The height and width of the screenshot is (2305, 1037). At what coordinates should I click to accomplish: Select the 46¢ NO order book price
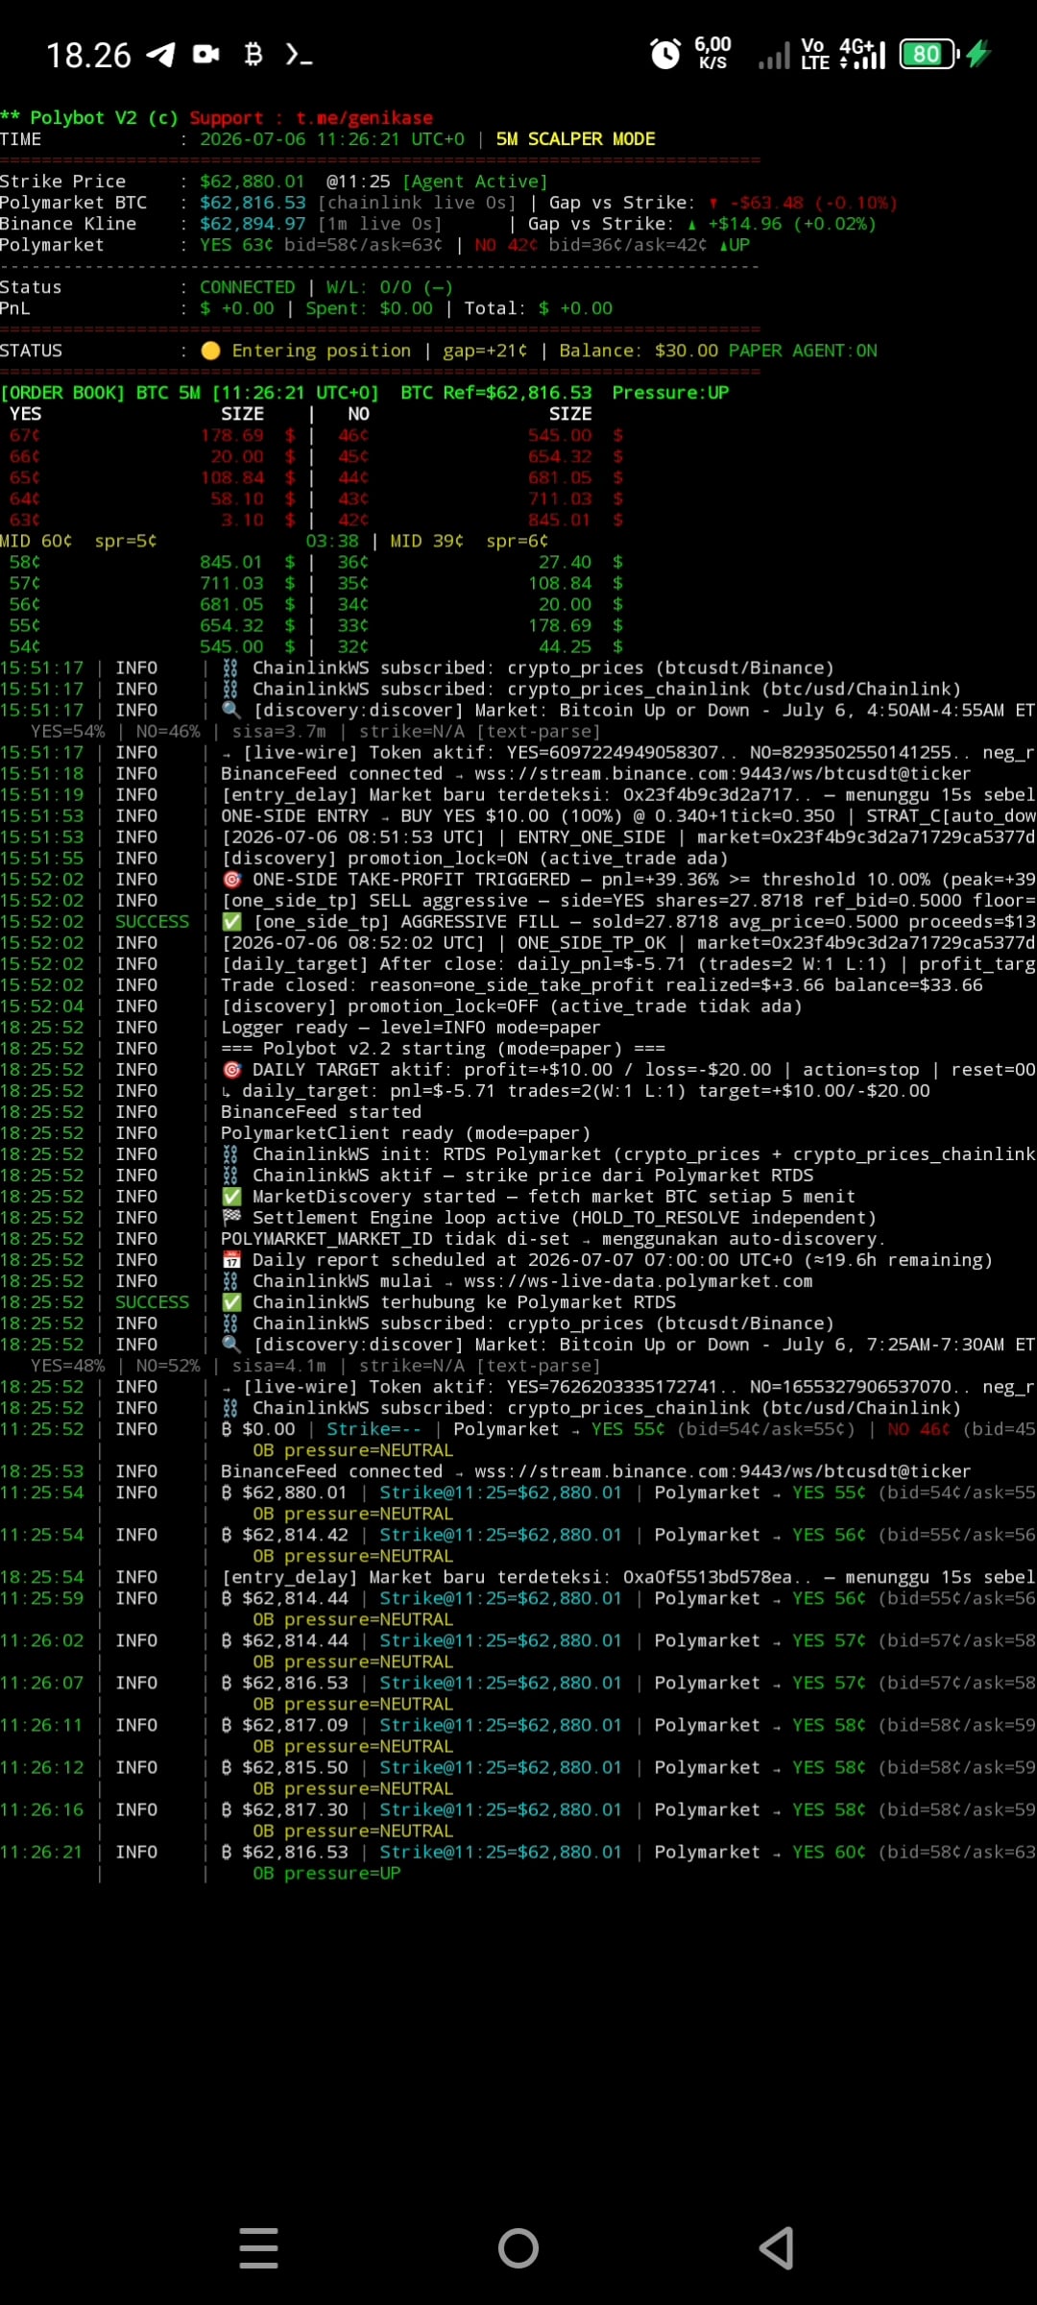click(x=353, y=435)
